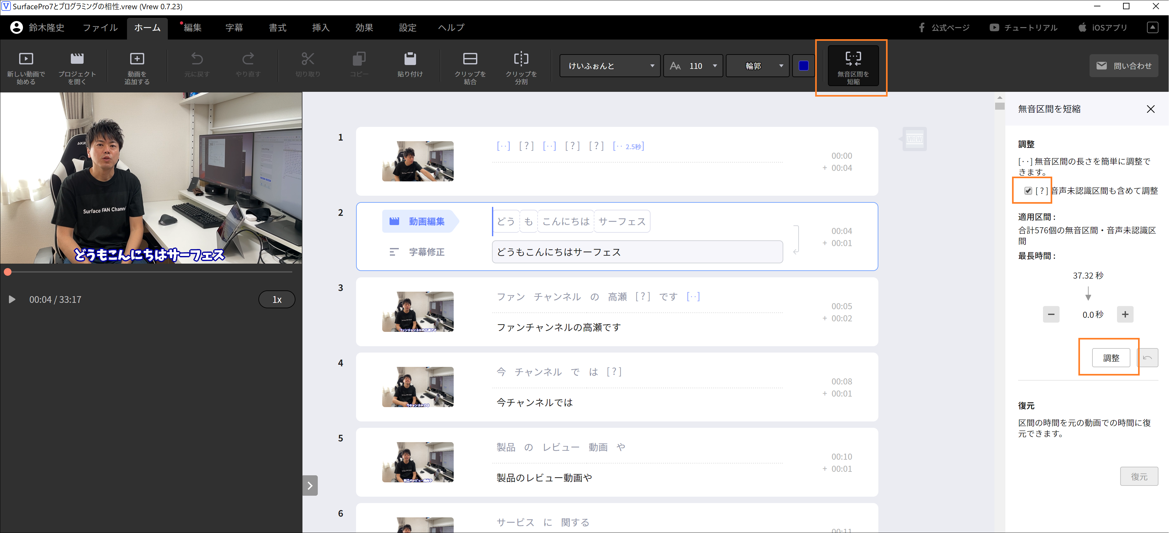Click the upload icon in the top-right menu bar
The image size is (1169, 533).
[1153, 28]
